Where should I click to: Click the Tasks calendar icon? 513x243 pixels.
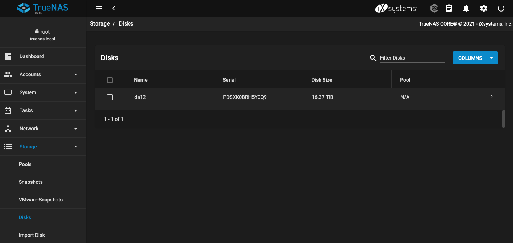point(8,110)
